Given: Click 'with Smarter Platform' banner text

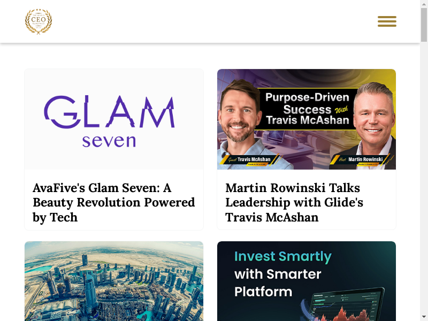Looking at the screenshot, I should tap(278, 283).
